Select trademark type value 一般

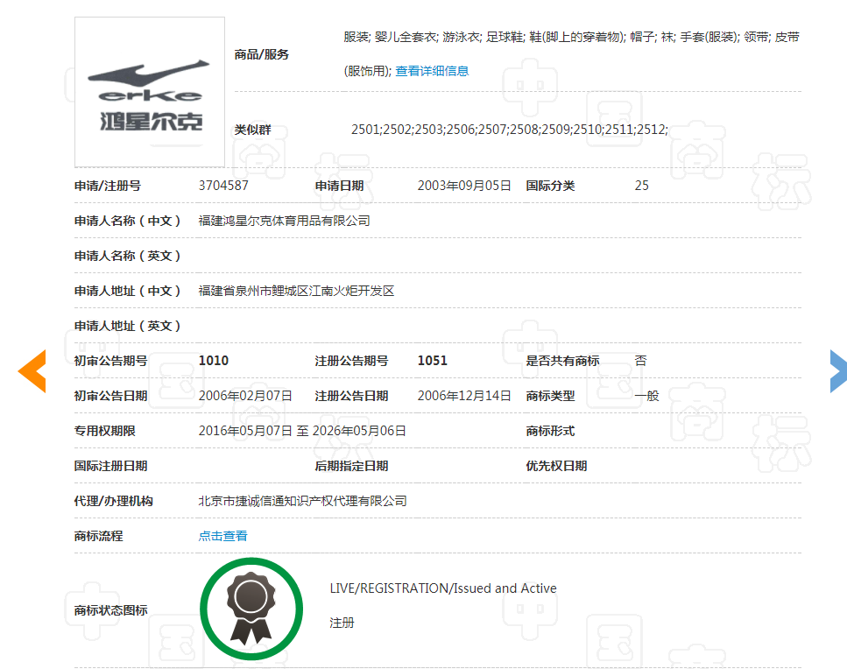point(646,395)
